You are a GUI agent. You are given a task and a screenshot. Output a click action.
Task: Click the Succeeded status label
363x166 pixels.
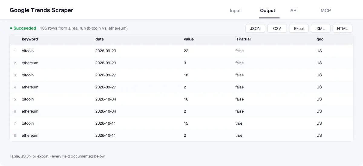23,28
